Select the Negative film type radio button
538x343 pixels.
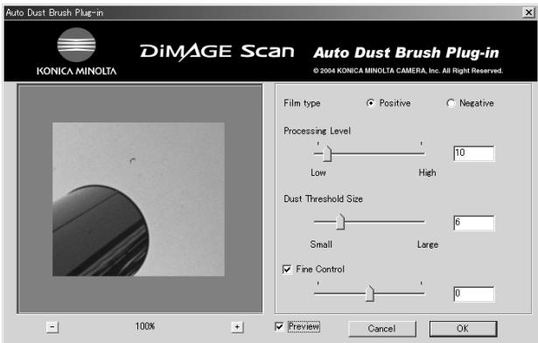[x=451, y=103]
